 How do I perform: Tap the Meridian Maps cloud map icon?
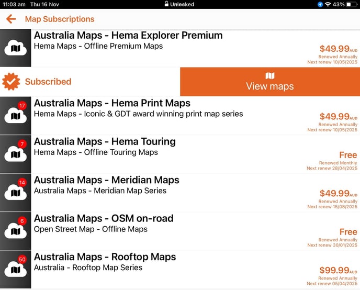coord(15,193)
